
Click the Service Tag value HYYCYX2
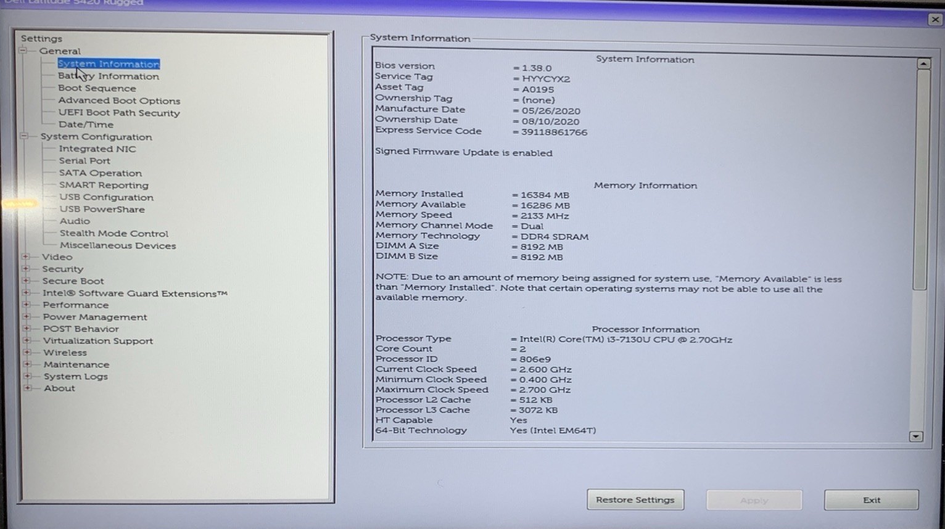[x=546, y=79]
